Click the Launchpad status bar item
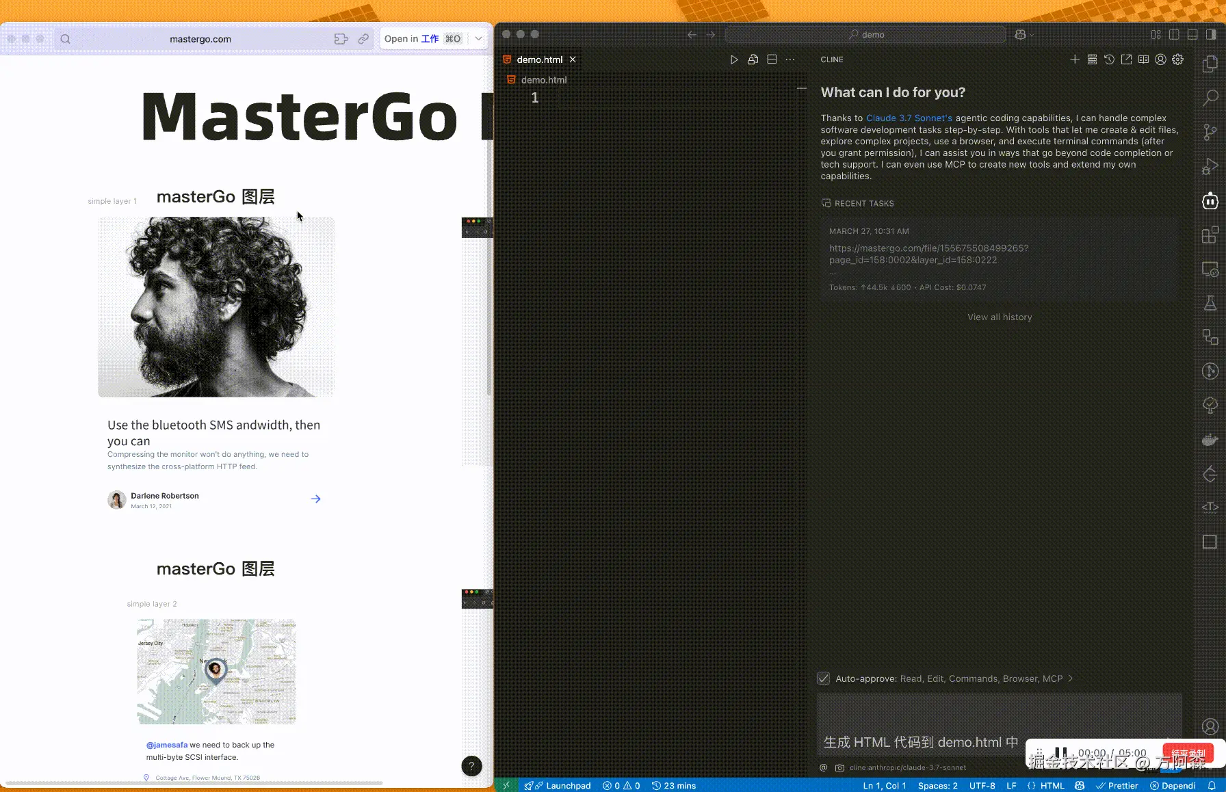 [x=558, y=786]
